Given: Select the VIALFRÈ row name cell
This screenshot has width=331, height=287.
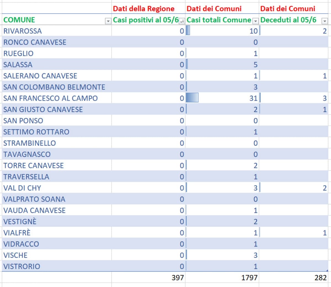Looking at the screenshot, I should [57, 233].
